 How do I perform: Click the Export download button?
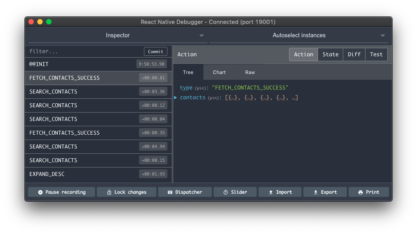[325, 192]
